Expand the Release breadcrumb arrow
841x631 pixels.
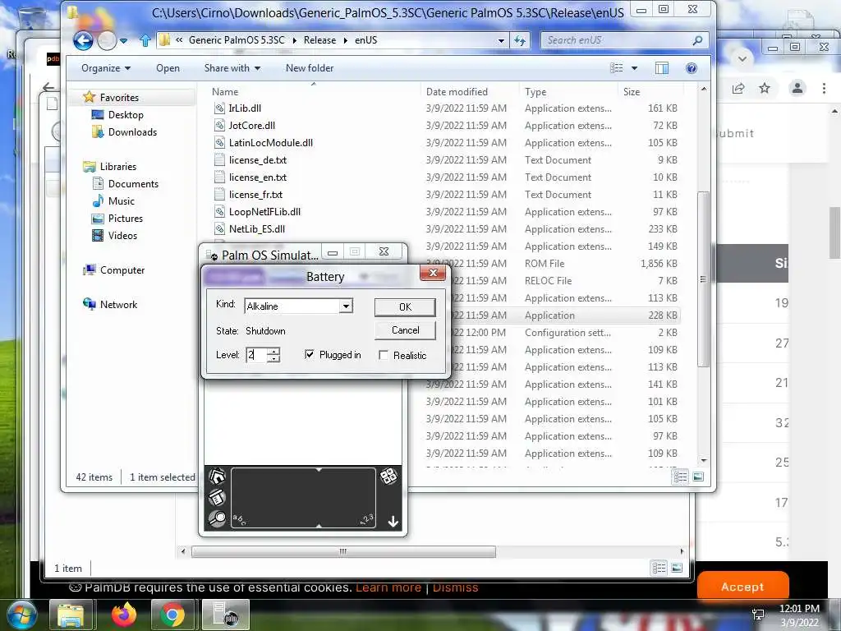(x=346, y=40)
